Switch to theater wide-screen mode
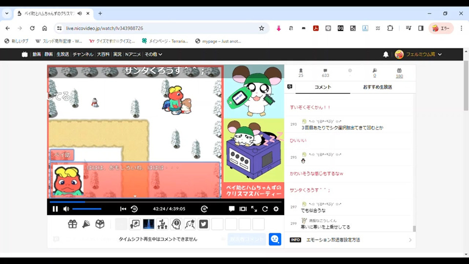The height and width of the screenshot is (264, 469). pyautogui.click(x=243, y=209)
